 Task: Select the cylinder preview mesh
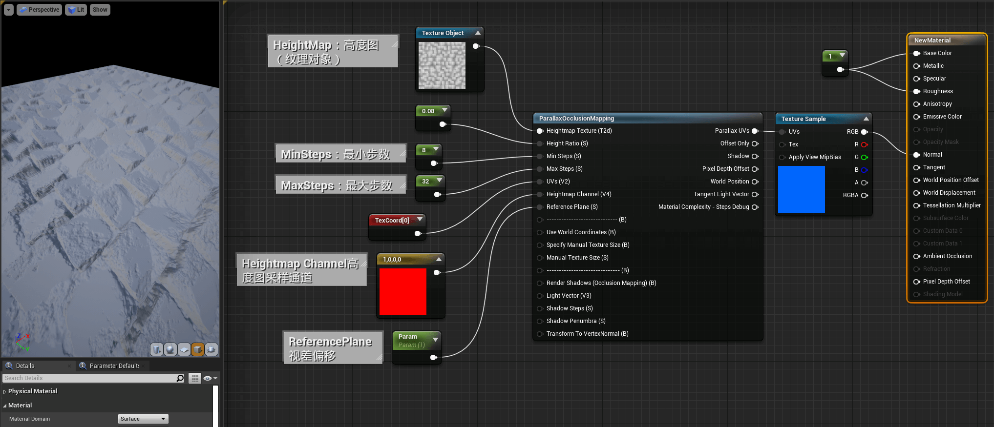[157, 349]
